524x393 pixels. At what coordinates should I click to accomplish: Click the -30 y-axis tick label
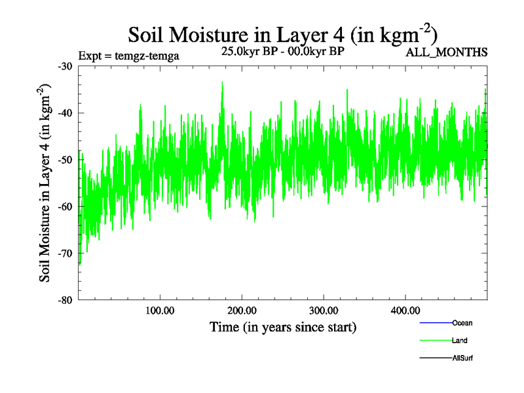(65, 66)
